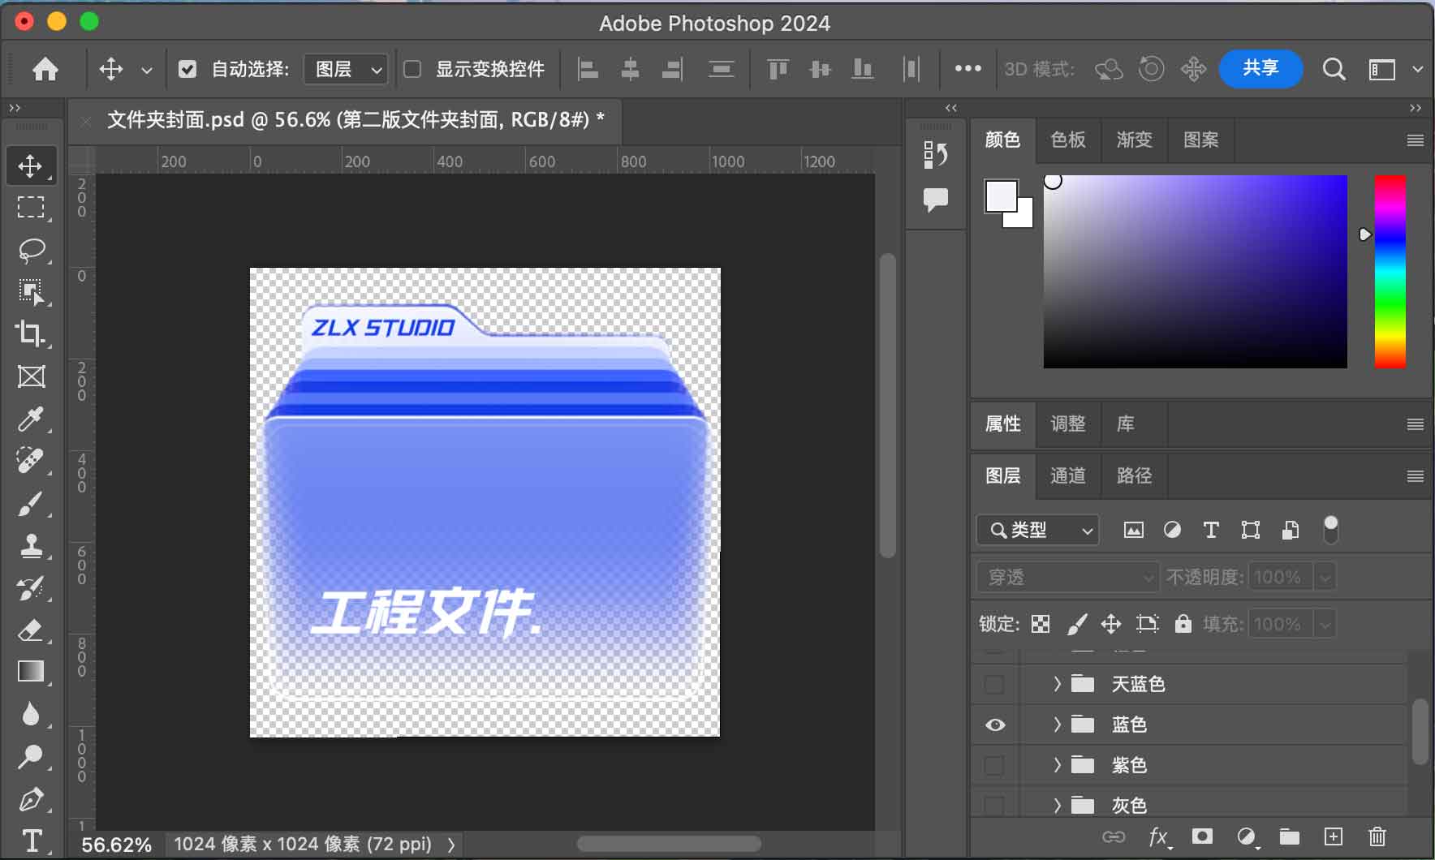Select the Move tool
This screenshot has width=1435, height=860.
[x=31, y=166]
